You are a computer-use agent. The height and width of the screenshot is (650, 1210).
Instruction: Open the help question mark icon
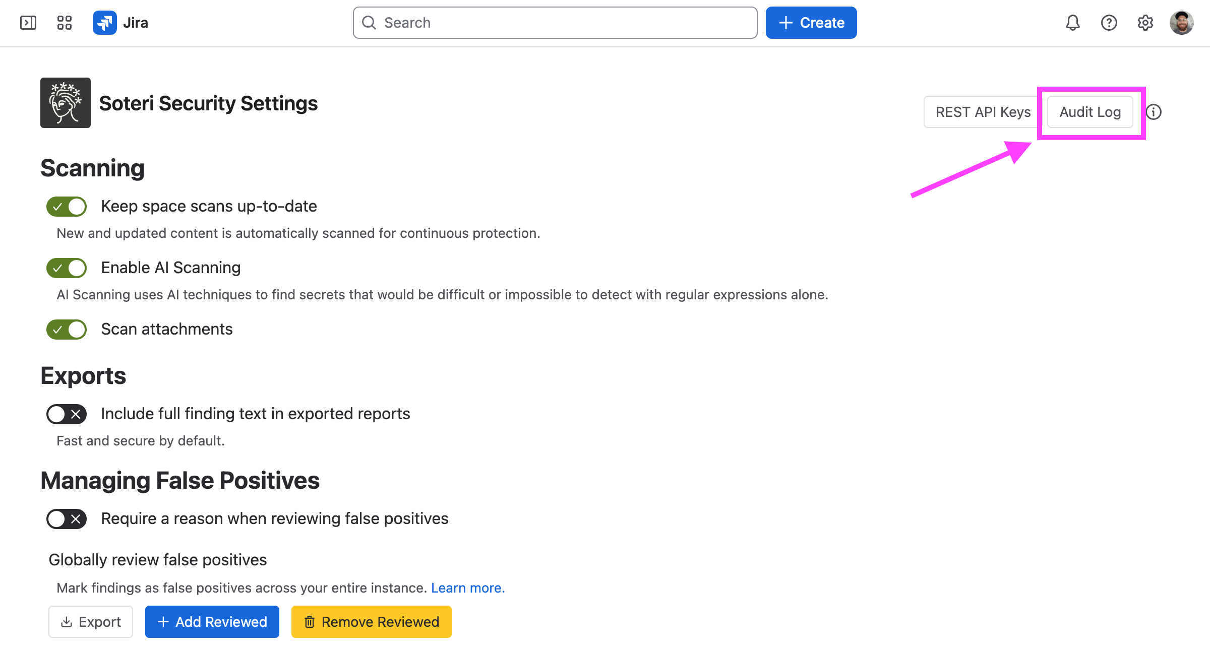1109,23
